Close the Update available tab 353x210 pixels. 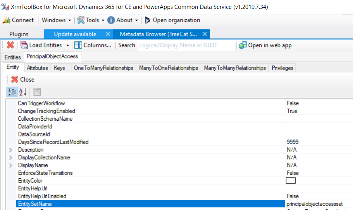coord(108,34)
